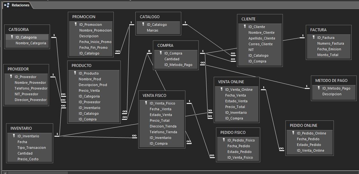Click the key icon beside ID_Pedido_Fisico
The width and height of the screenshot is (359, 174).
pyautogui.click(x=224, y=140)
